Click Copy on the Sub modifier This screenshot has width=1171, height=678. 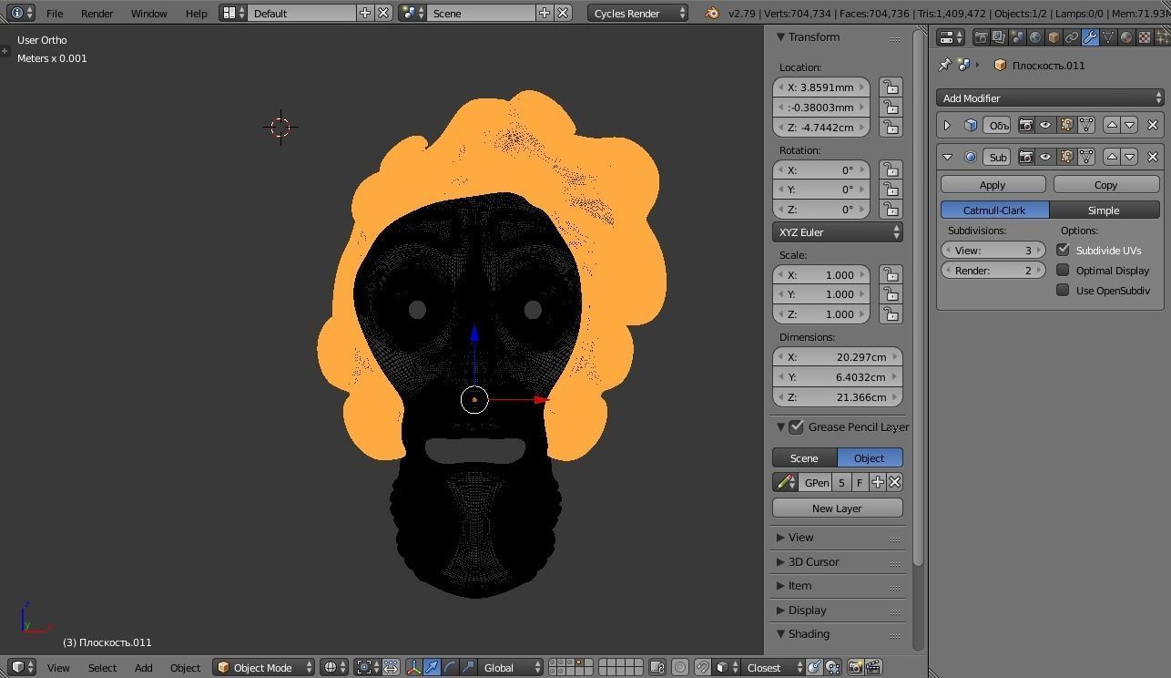pyautogui.click(x=1106, y=185)
